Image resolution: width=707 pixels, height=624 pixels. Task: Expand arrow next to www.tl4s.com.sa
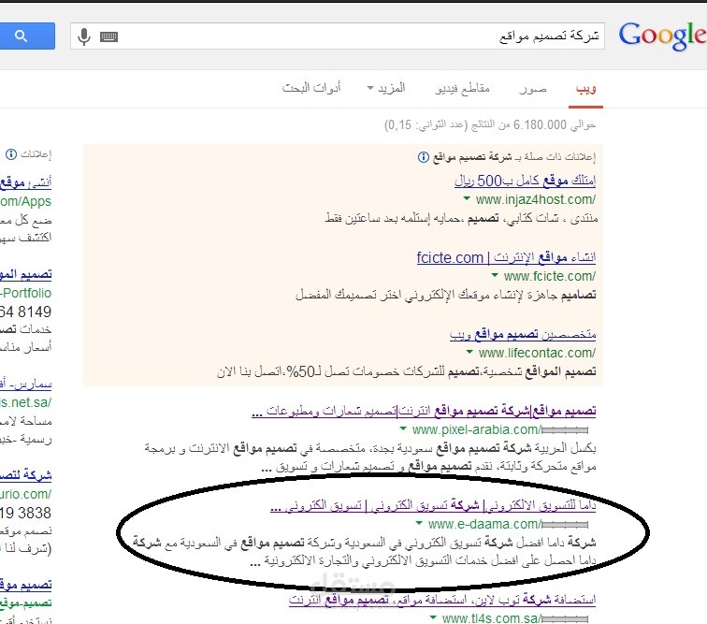pyautogui.click(x=433, y=617)
